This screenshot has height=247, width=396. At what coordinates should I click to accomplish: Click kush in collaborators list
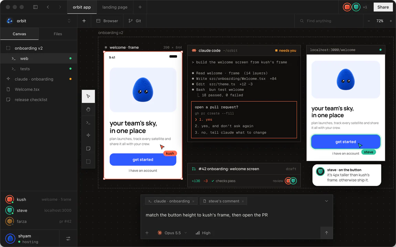[38, 199]
